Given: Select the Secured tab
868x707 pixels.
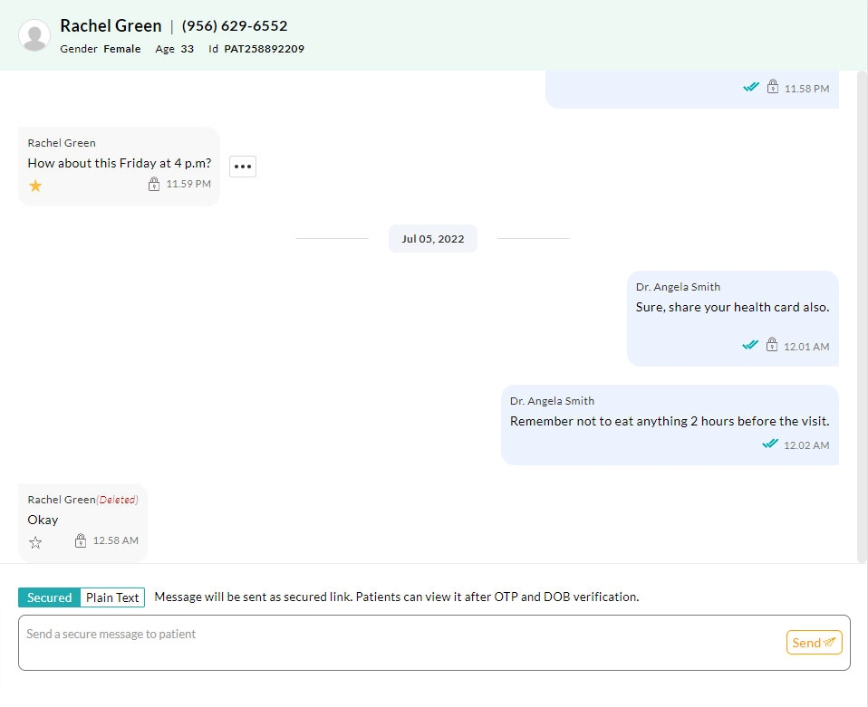Looking at the screenshot, I should click(48, 597).
